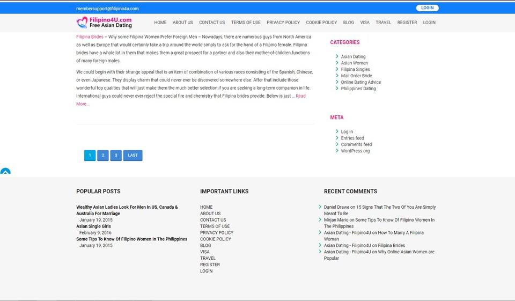Select the Philippines Dating category link

[x=358, y=89]
